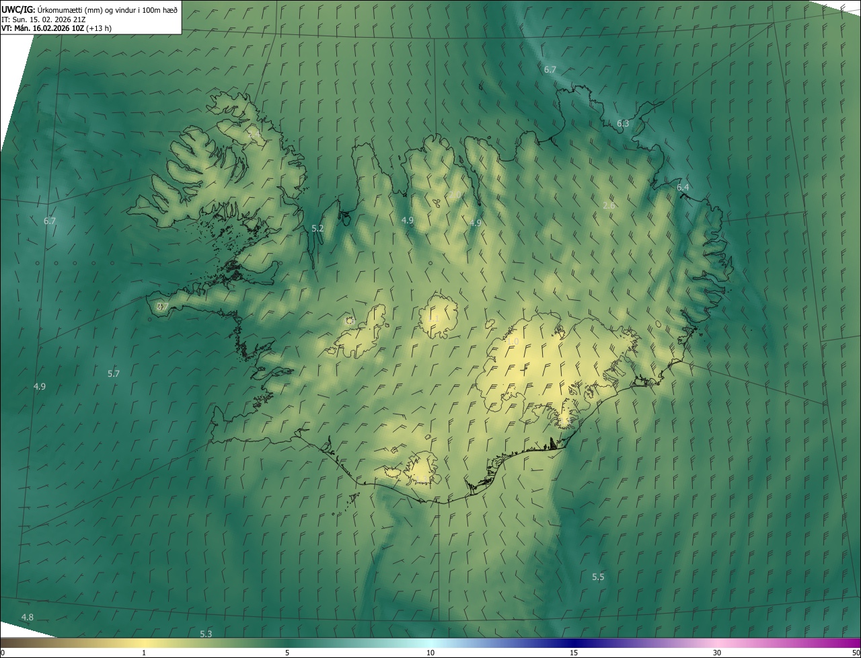Click the '1' tick label on the color scale
The width and height of the screenshot is (861, 658).
[x=144, y=653]
